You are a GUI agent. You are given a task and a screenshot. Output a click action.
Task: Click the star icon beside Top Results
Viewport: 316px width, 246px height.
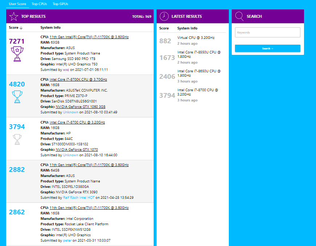tap(13, 16)
